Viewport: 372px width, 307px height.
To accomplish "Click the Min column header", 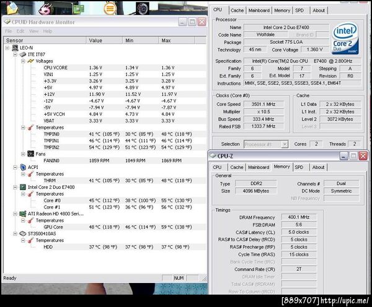I will click(x=141, y=40).
